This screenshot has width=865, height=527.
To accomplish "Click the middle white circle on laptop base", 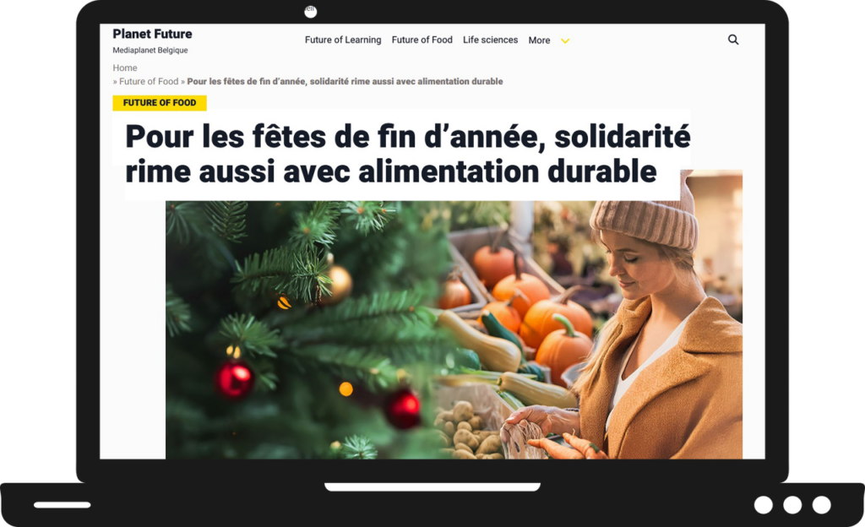I will pos(792,504).
